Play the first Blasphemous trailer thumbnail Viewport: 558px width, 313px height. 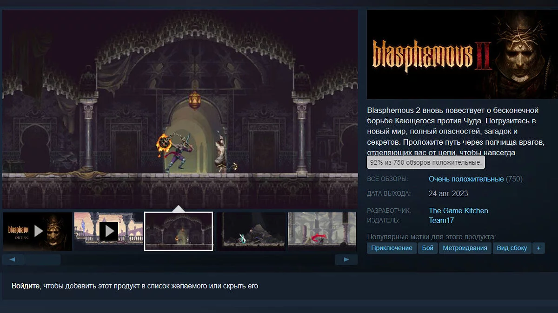pos(38,231)
